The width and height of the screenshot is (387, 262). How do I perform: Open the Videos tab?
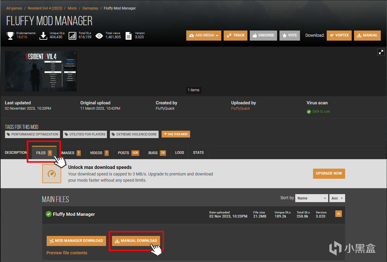(99, 153)
